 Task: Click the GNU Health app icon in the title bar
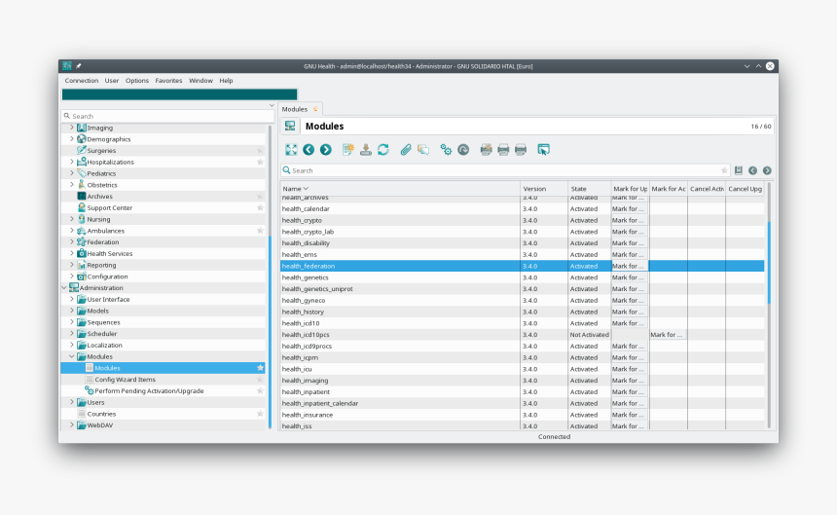pos(67,65)
